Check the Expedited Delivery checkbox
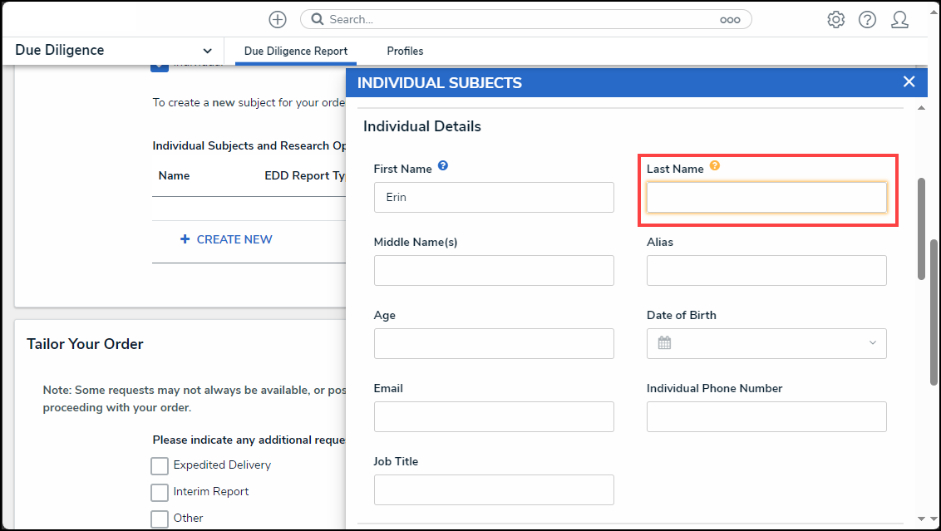Image resolution: width=941 pixels, height=531 pixels. coord(160,465)
